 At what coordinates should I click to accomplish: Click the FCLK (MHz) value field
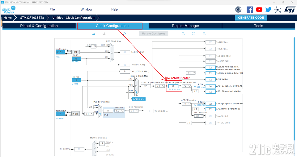210,79
